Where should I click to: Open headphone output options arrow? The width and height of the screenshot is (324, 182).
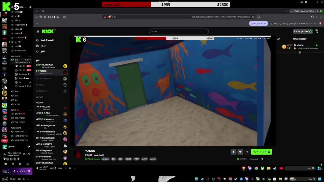(x=25, y=171)
